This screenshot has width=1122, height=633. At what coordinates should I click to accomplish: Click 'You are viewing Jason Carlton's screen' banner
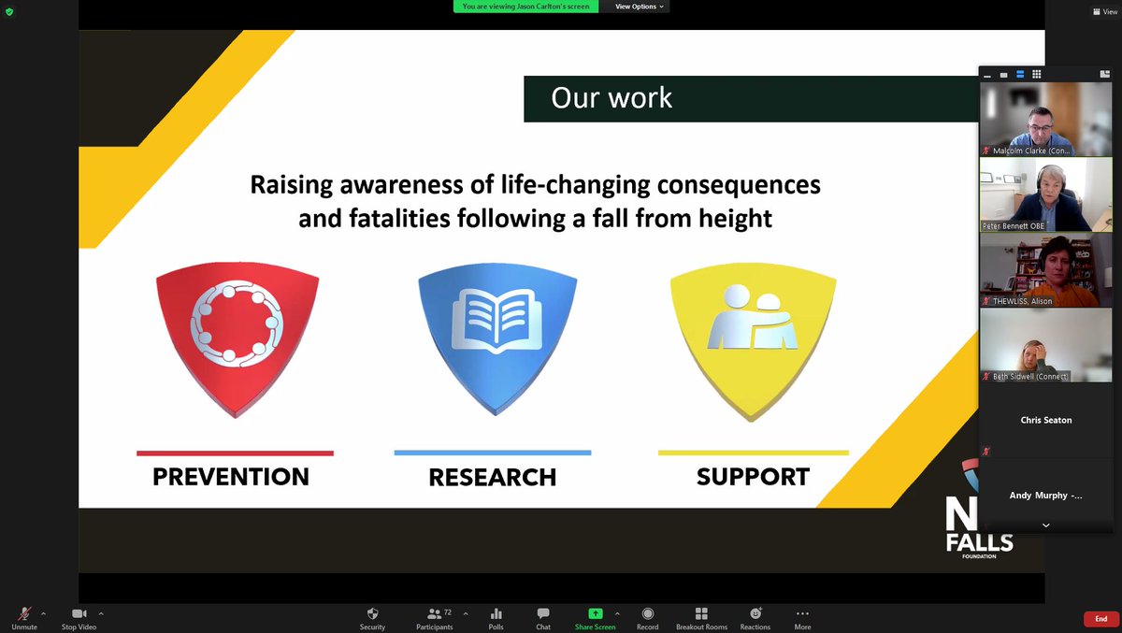pos(526,7)
